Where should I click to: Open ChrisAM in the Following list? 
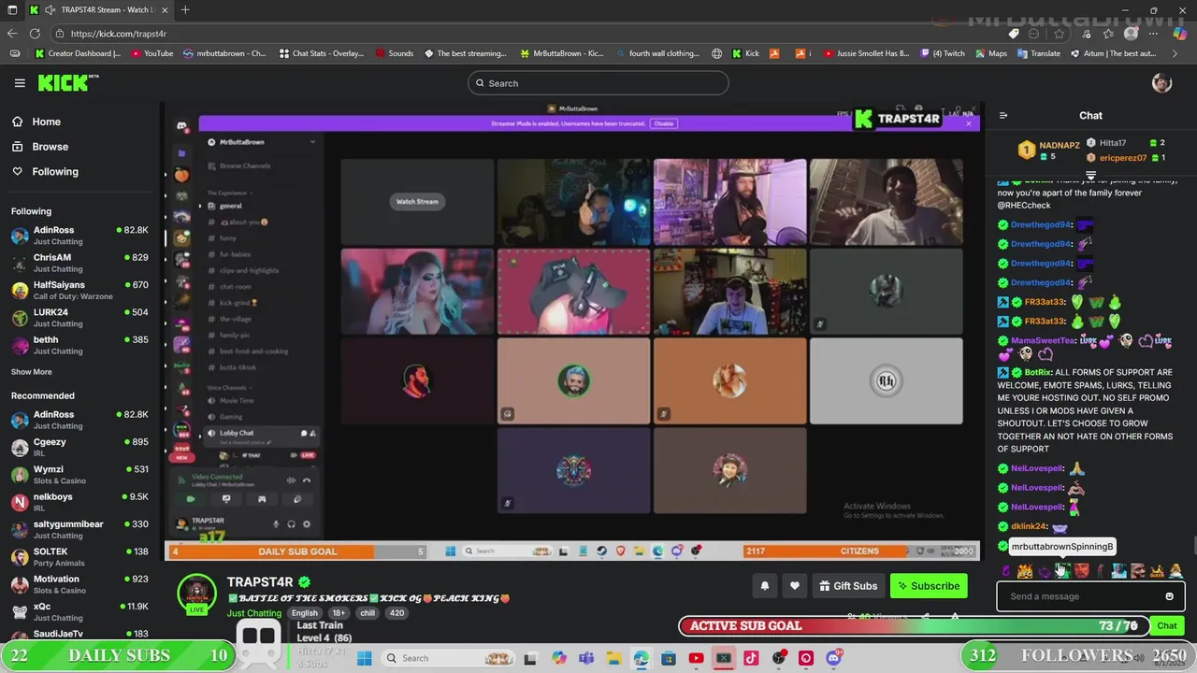point(79,263)
